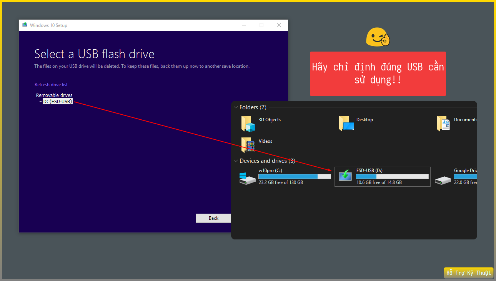Click the 23.2 GB free of 130 GB text

click(x=281, y=182)
